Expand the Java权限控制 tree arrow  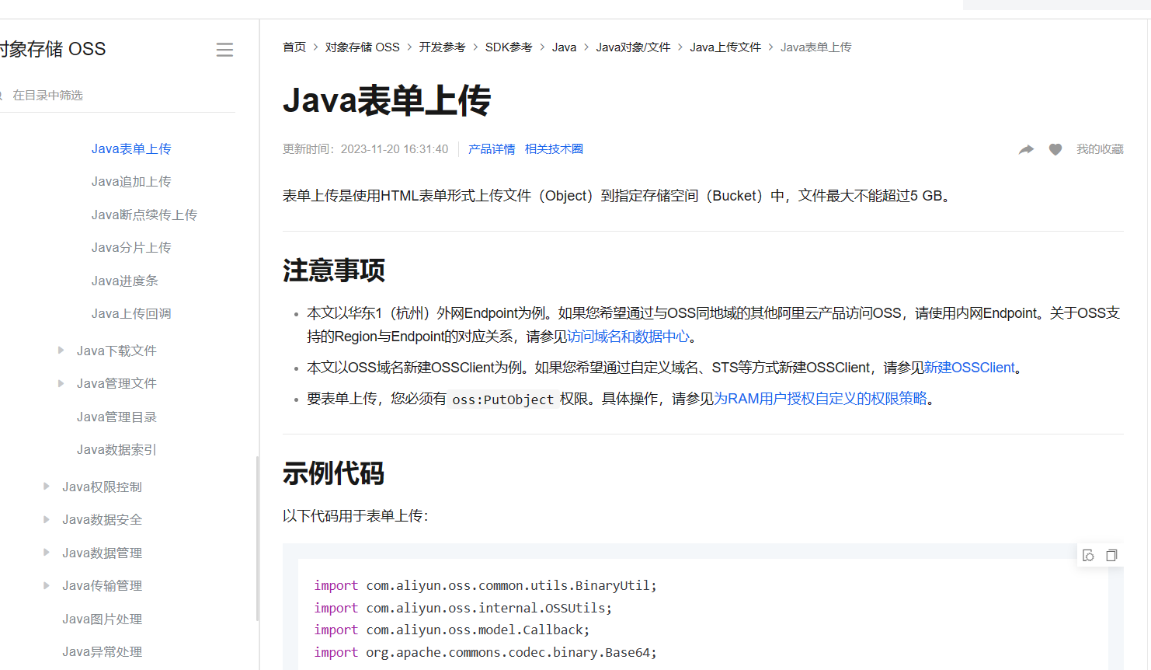click(47, 487)
